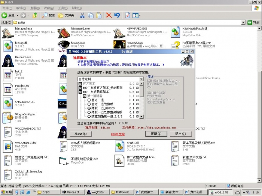Select h3wog.dll file icon
Image resolution: width=262 pixels, height=196 pixels.
(8, 46)
